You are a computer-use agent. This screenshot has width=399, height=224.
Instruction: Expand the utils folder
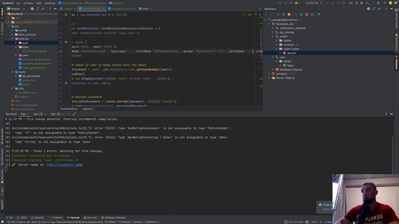click(x=12, y=88)
